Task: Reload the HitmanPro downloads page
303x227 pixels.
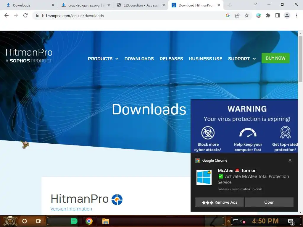Action: tap(25, 15)
